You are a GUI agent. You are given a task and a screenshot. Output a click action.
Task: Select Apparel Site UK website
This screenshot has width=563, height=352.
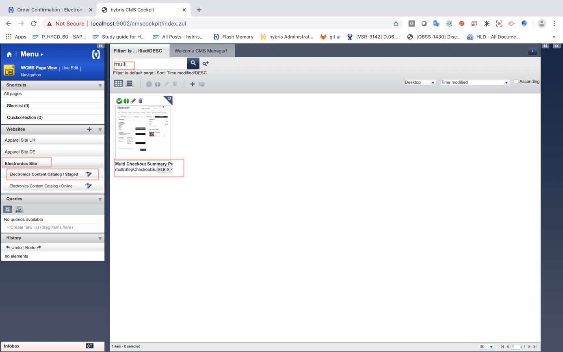point(20,140)
